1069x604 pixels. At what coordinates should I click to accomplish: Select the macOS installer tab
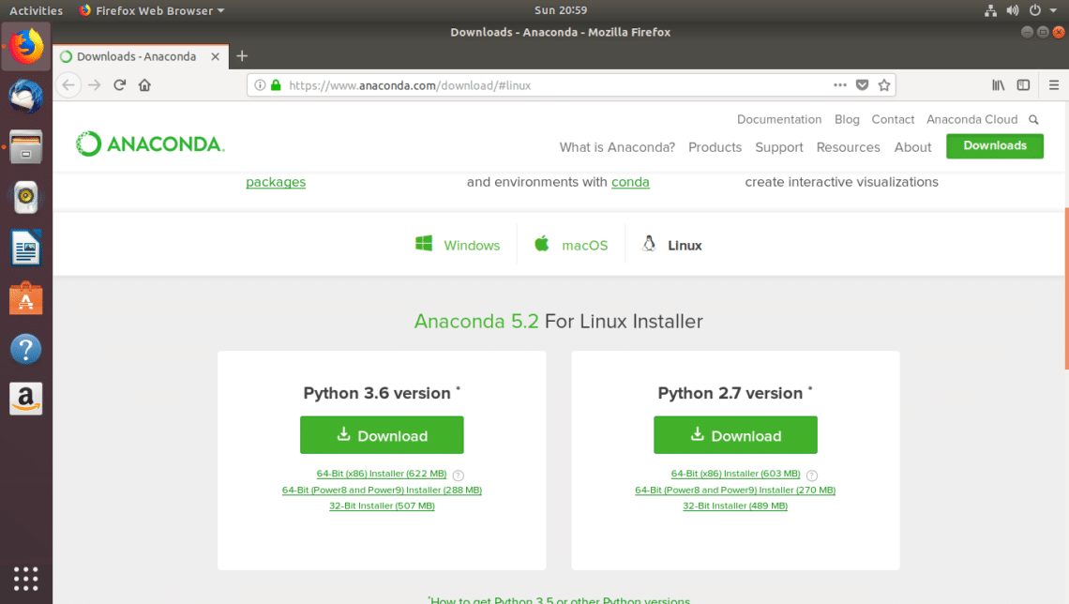[x=571, y=245]
